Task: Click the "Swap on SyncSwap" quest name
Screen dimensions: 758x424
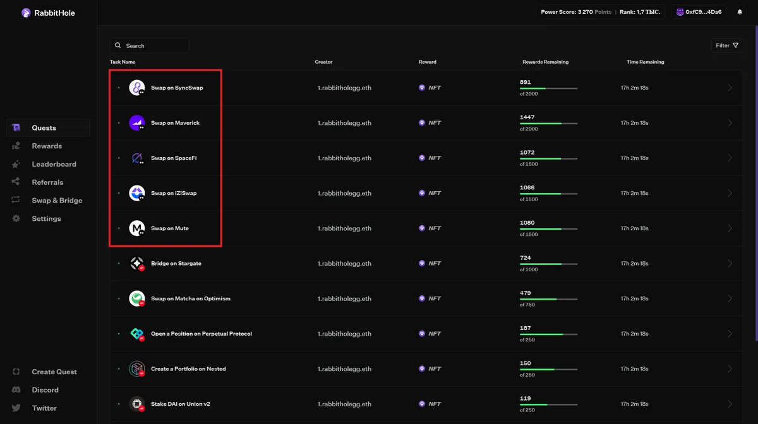Action: pos(177,88)
